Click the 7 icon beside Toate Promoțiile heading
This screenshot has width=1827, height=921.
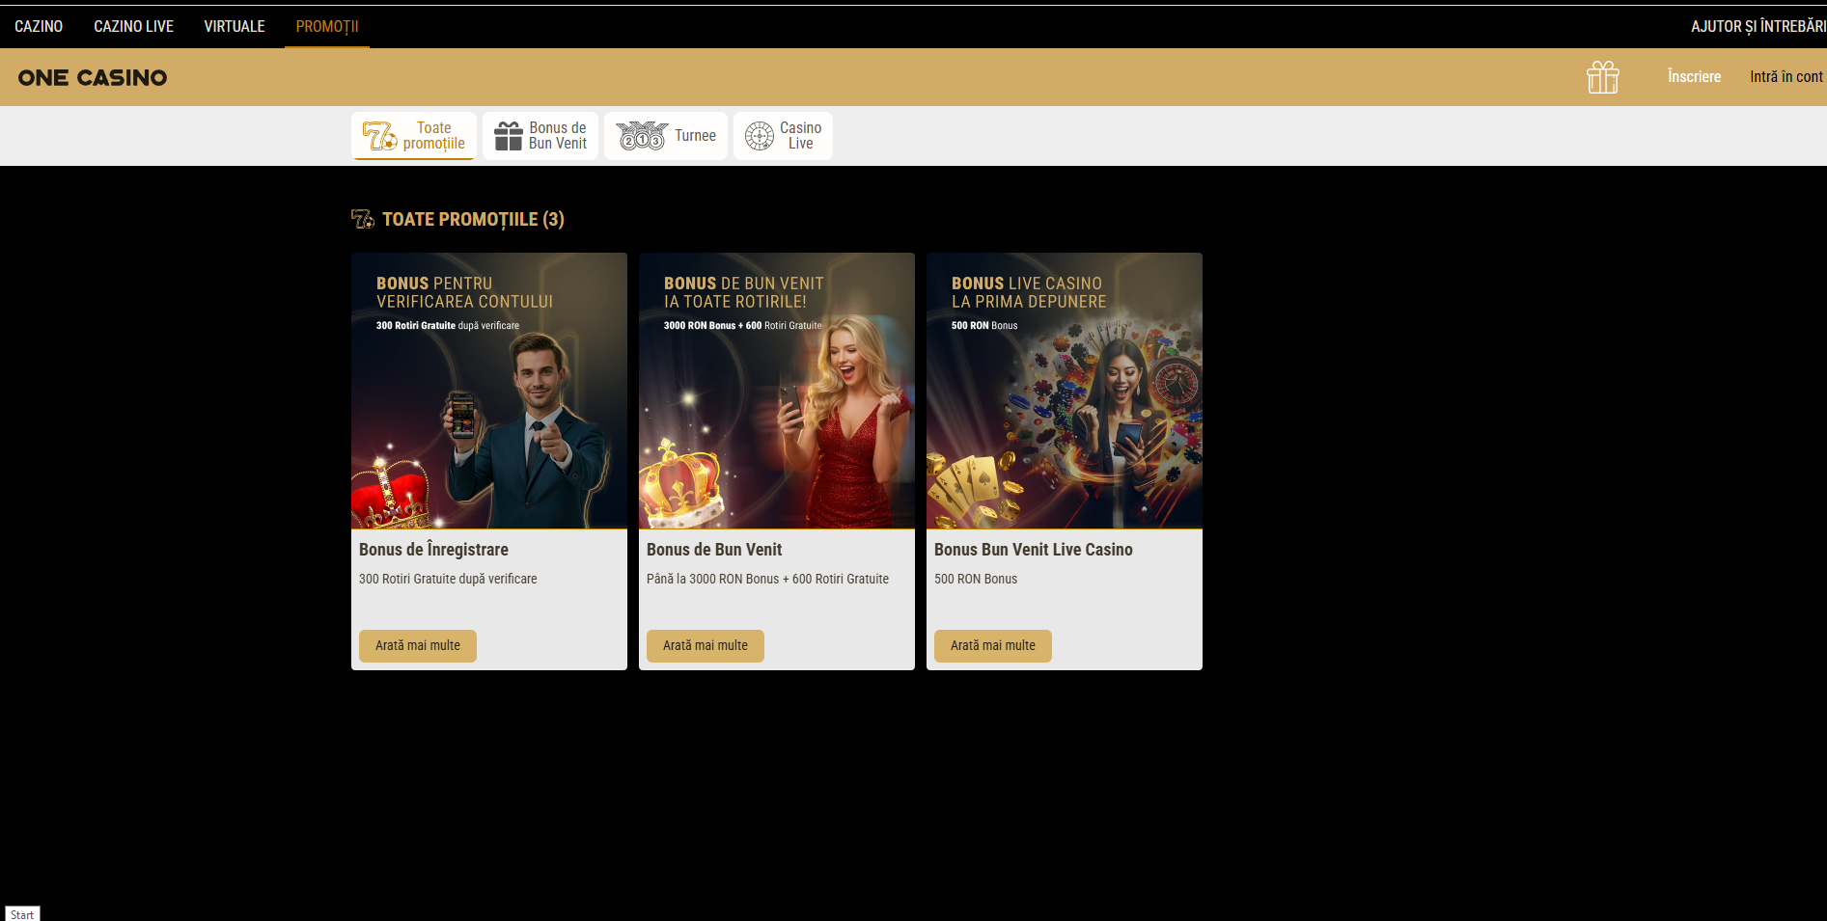point(363,220)
